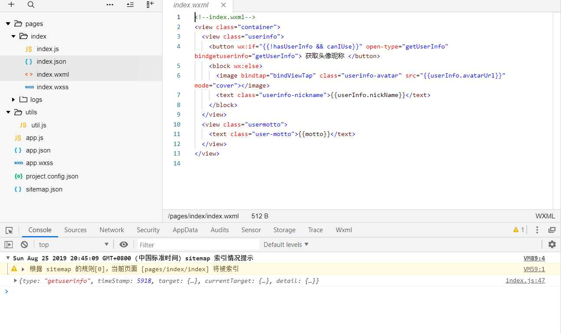
Task: Click the plus icon to add file
Action: (11, 5)
